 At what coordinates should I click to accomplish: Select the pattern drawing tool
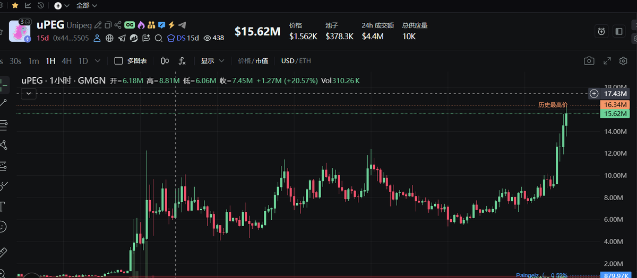(3, 144)
